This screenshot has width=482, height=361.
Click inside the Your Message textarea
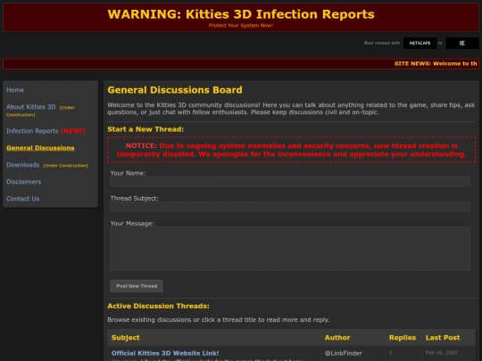pyautogui.click(x=290, y=249)
